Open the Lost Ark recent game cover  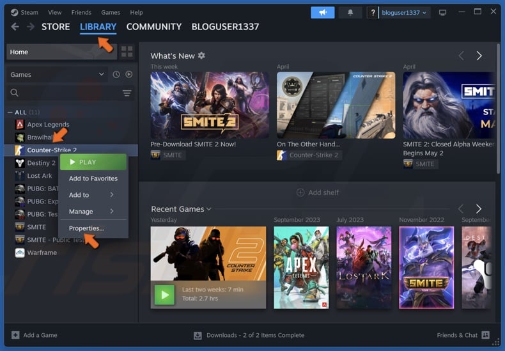click(364, 268)
